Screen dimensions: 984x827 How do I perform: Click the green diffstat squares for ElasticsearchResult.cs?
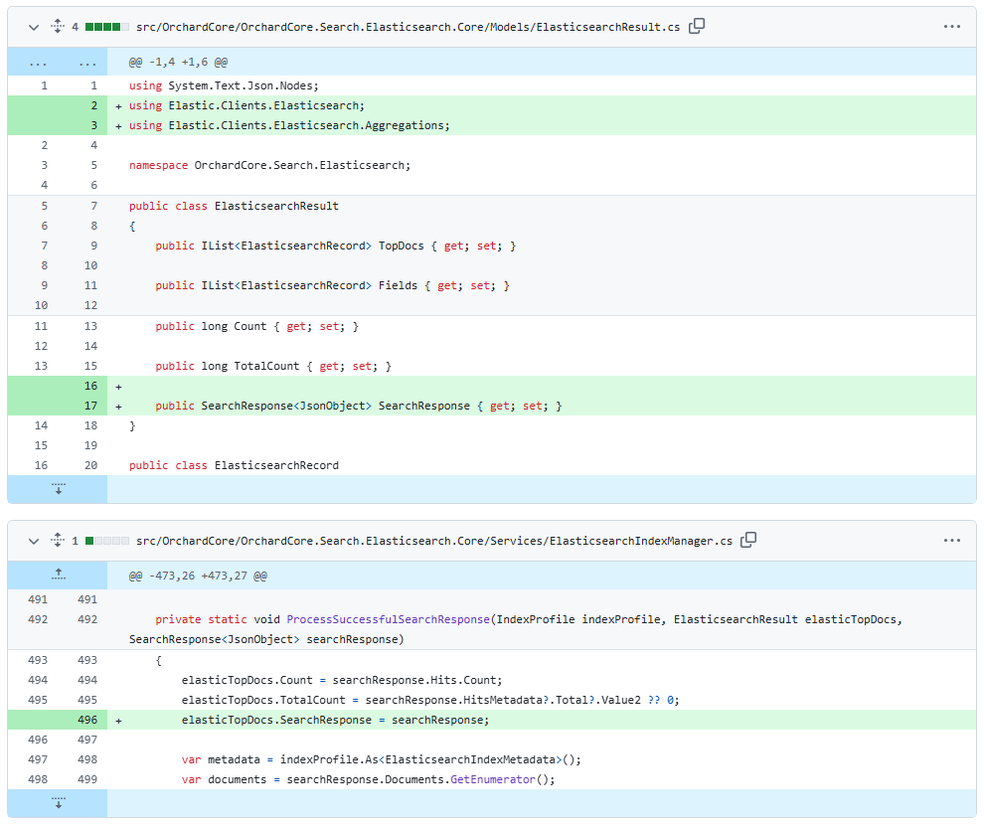tap(107, 27)
